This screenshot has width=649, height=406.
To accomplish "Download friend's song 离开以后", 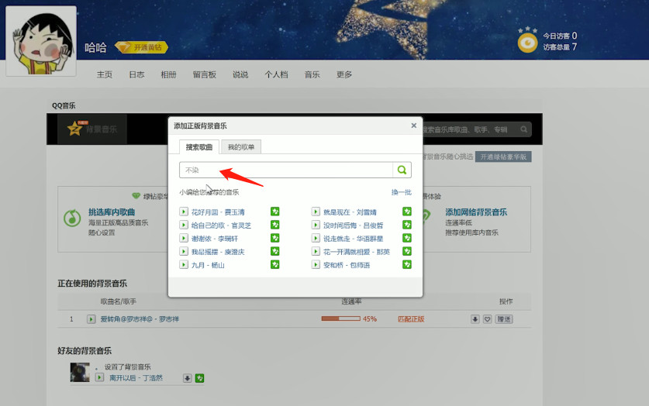I will coord(188,378).
